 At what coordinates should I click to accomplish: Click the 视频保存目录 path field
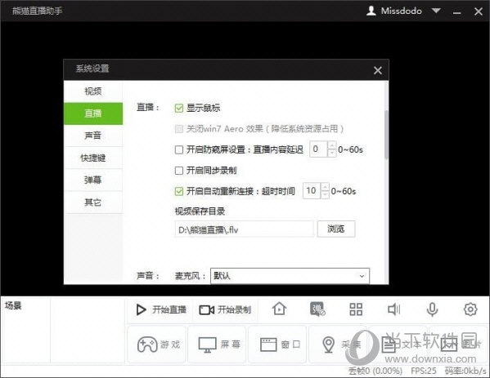pos(244,229)
